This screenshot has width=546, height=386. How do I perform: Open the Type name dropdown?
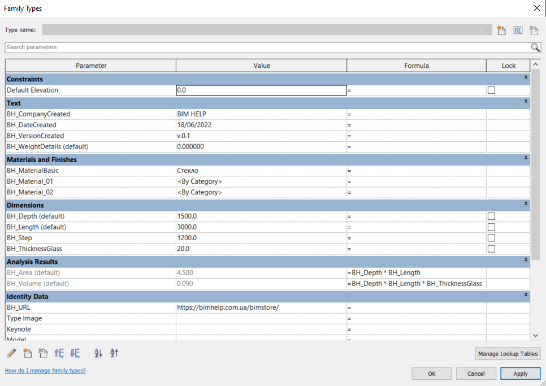[487, 30]
